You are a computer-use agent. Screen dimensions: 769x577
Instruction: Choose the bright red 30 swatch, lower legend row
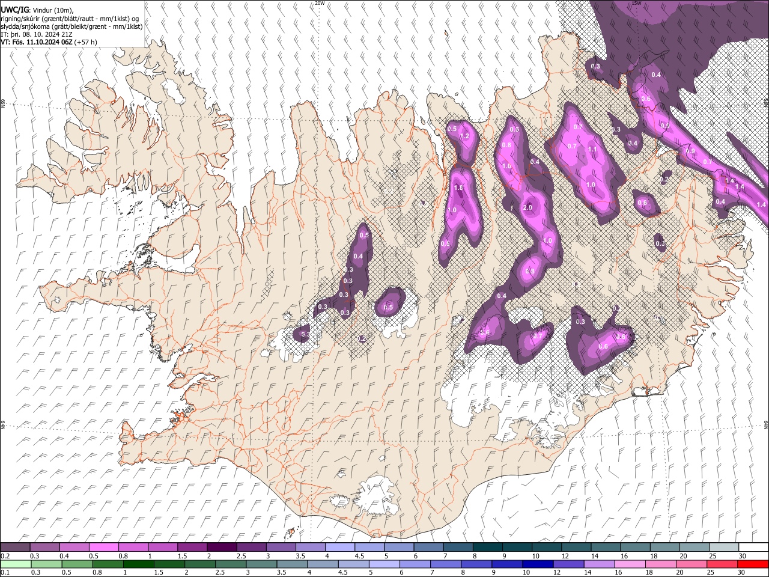point(752,564)
